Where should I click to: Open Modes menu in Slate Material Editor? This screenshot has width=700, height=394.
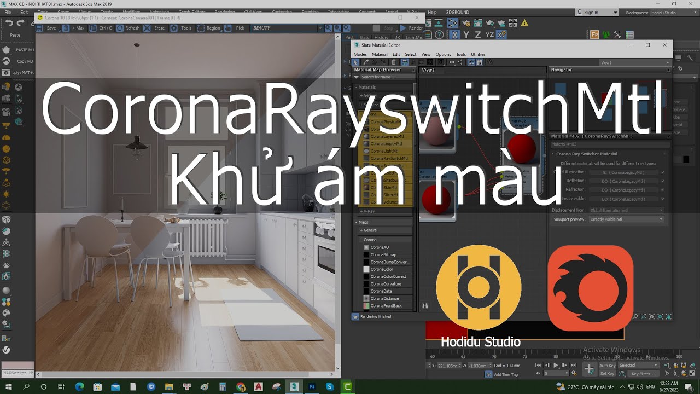tap(360, 54)
